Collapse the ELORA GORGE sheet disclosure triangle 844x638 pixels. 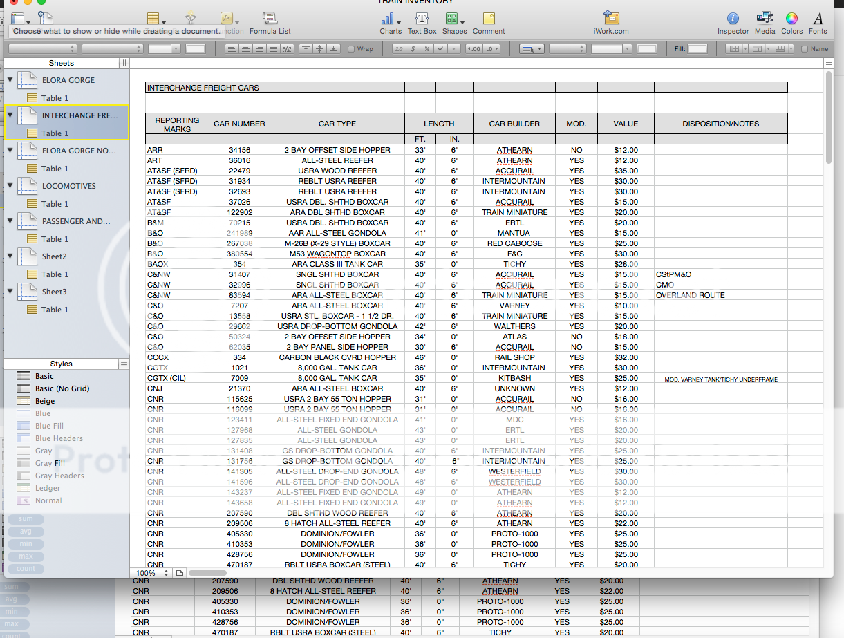coord(9,79)
